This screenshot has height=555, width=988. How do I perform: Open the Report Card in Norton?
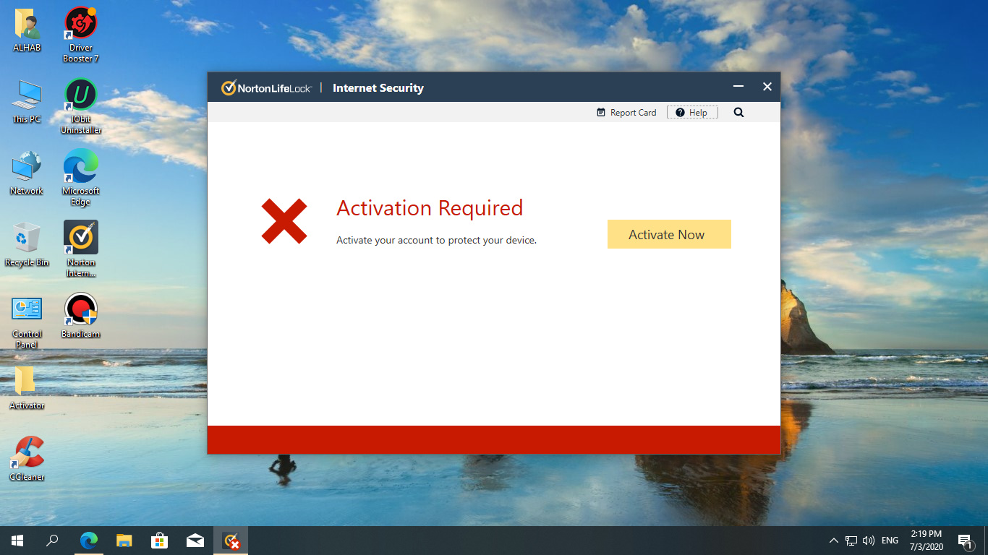pyautogui.click(x=626, y=113)
